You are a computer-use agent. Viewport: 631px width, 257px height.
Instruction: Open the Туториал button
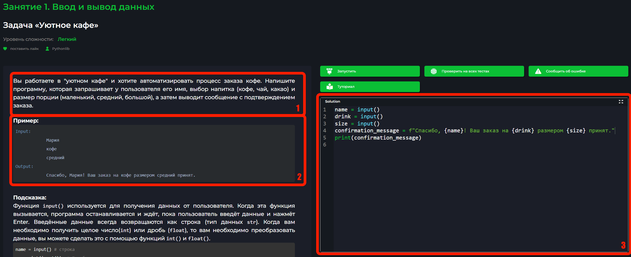point(370,87)
